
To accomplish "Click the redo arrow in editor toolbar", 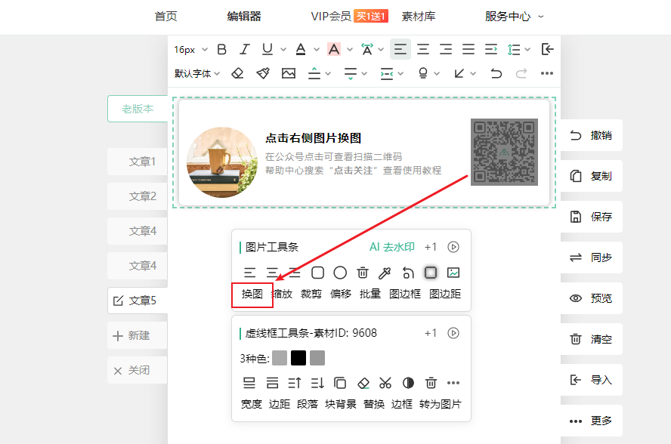I will [x=521, y=73].
